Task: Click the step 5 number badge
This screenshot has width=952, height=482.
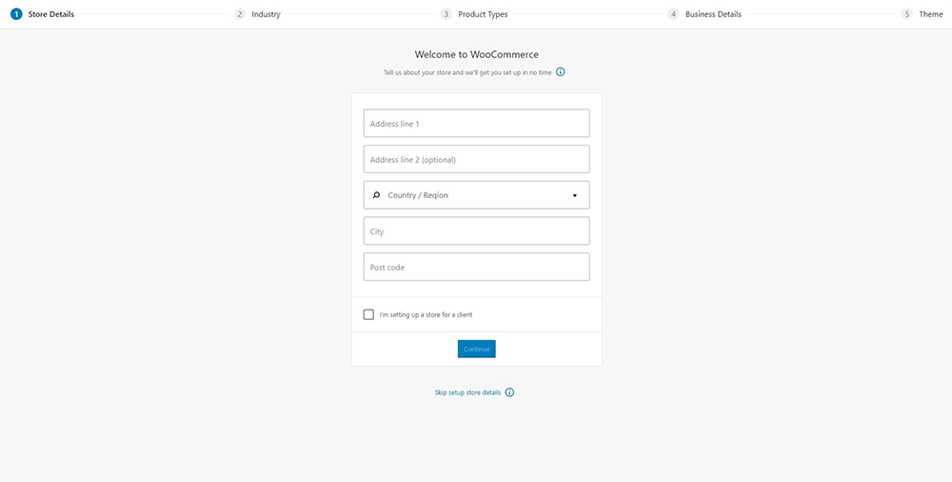Action: (x=907, y=14)
